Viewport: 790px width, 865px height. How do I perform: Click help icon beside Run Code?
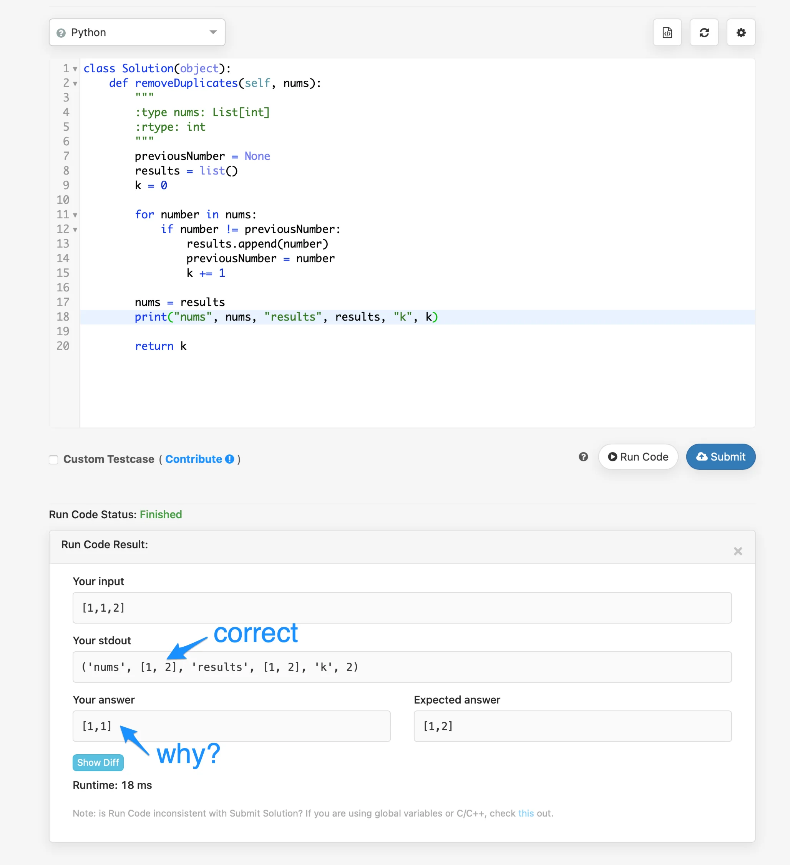(x=583, y=457)
